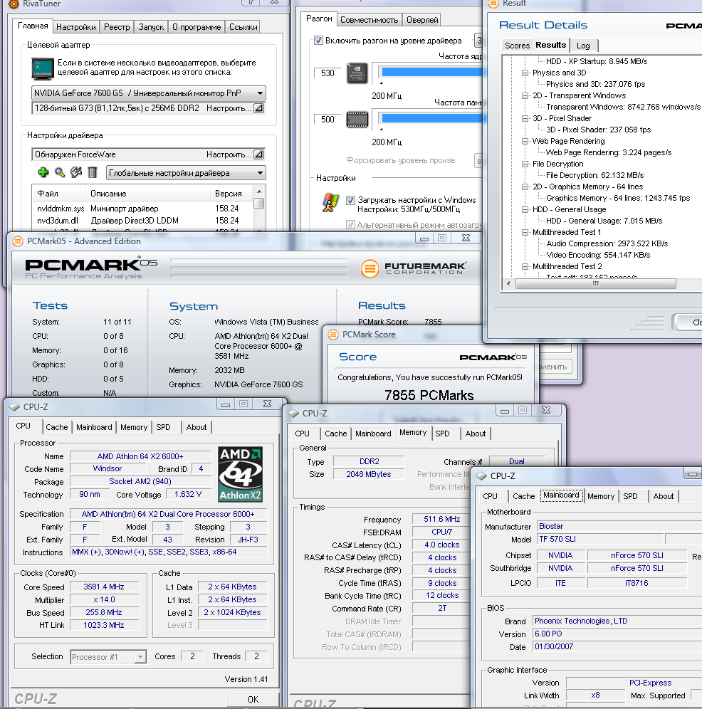Viewport: 702px width, 709px height.
Task: Click the memory chip icon next to 500 value
Action: [x=357, y=120]
